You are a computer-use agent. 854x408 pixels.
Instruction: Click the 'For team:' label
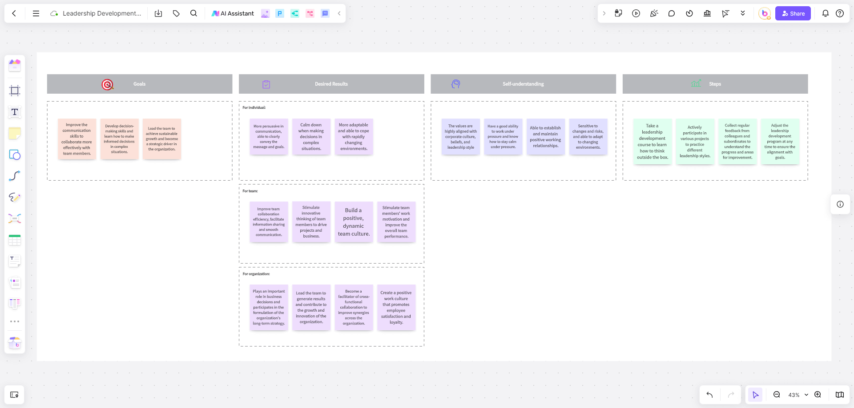[250, 191]
